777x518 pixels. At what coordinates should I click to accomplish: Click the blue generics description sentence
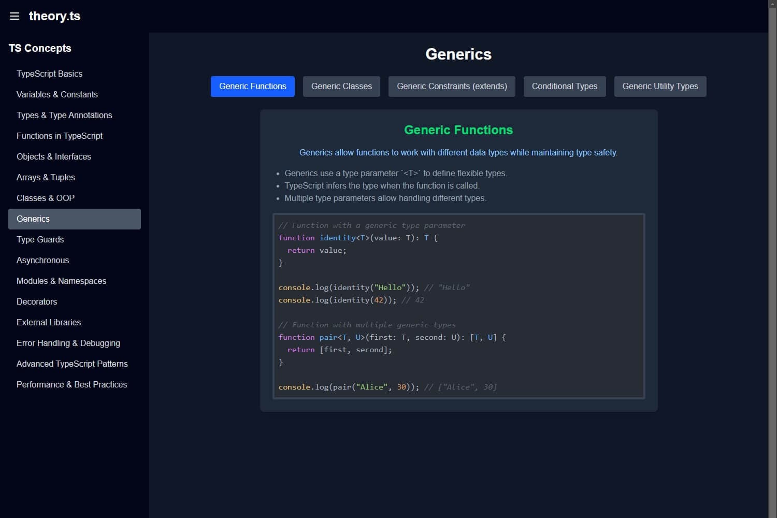pyautogui.click(x=458, y=153)
